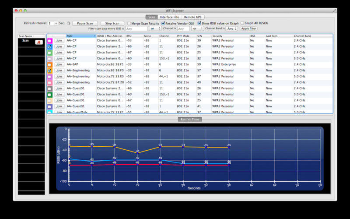Click the refresh spinner next to Sec.
The height and width of the screenshot is (219, 350).
point(69,23)
